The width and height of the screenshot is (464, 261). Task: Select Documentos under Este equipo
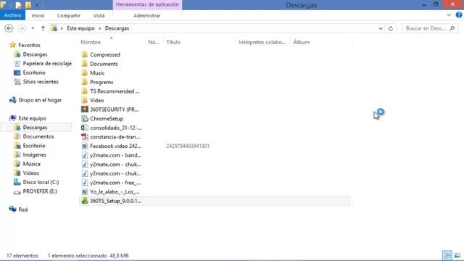(38, 136)
